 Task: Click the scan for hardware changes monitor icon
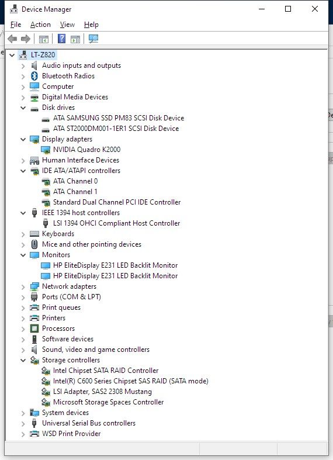point(93,39)
